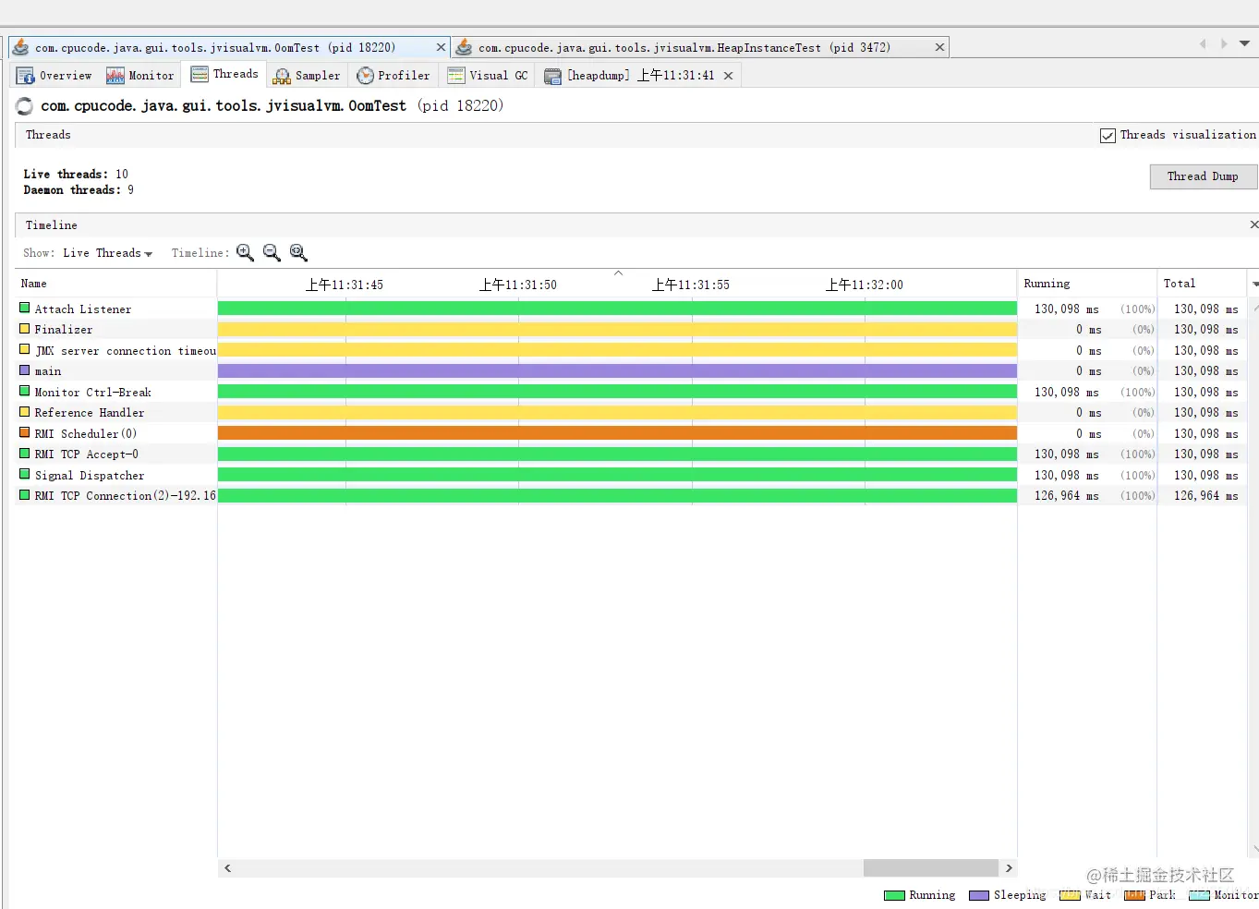Click the timeline scrollbar left arrow
Viewport: 1259px width, 909px height.
click(227, 868)
